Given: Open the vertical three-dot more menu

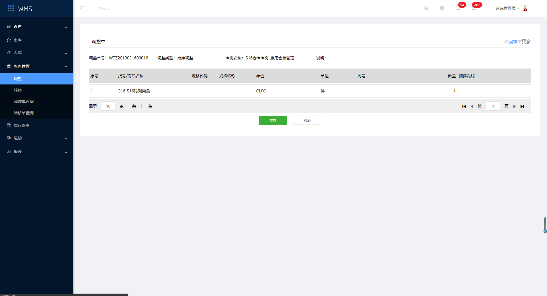Looking at the screenshot, I should tap(538, 8).
